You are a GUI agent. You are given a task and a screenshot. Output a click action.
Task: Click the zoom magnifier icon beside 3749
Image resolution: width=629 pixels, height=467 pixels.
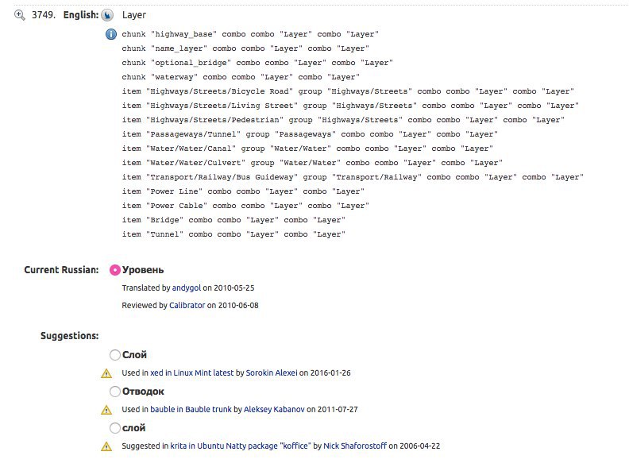click(x=20, y=15)
